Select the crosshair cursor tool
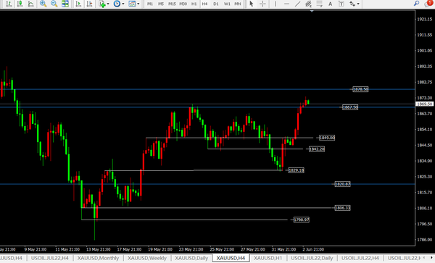Screen dimensions: 435x263 262,4
